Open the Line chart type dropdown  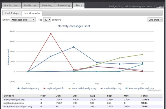pos(155,20)
